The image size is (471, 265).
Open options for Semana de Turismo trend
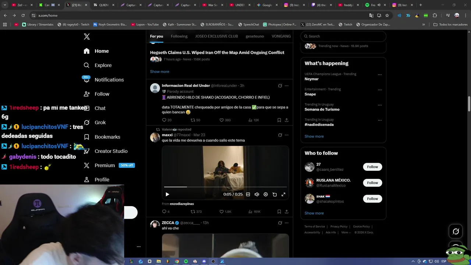coord(380,105)
